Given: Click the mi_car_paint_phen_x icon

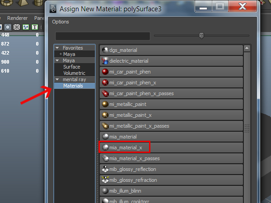Looking at the screenshot, I should pos(105,83).
